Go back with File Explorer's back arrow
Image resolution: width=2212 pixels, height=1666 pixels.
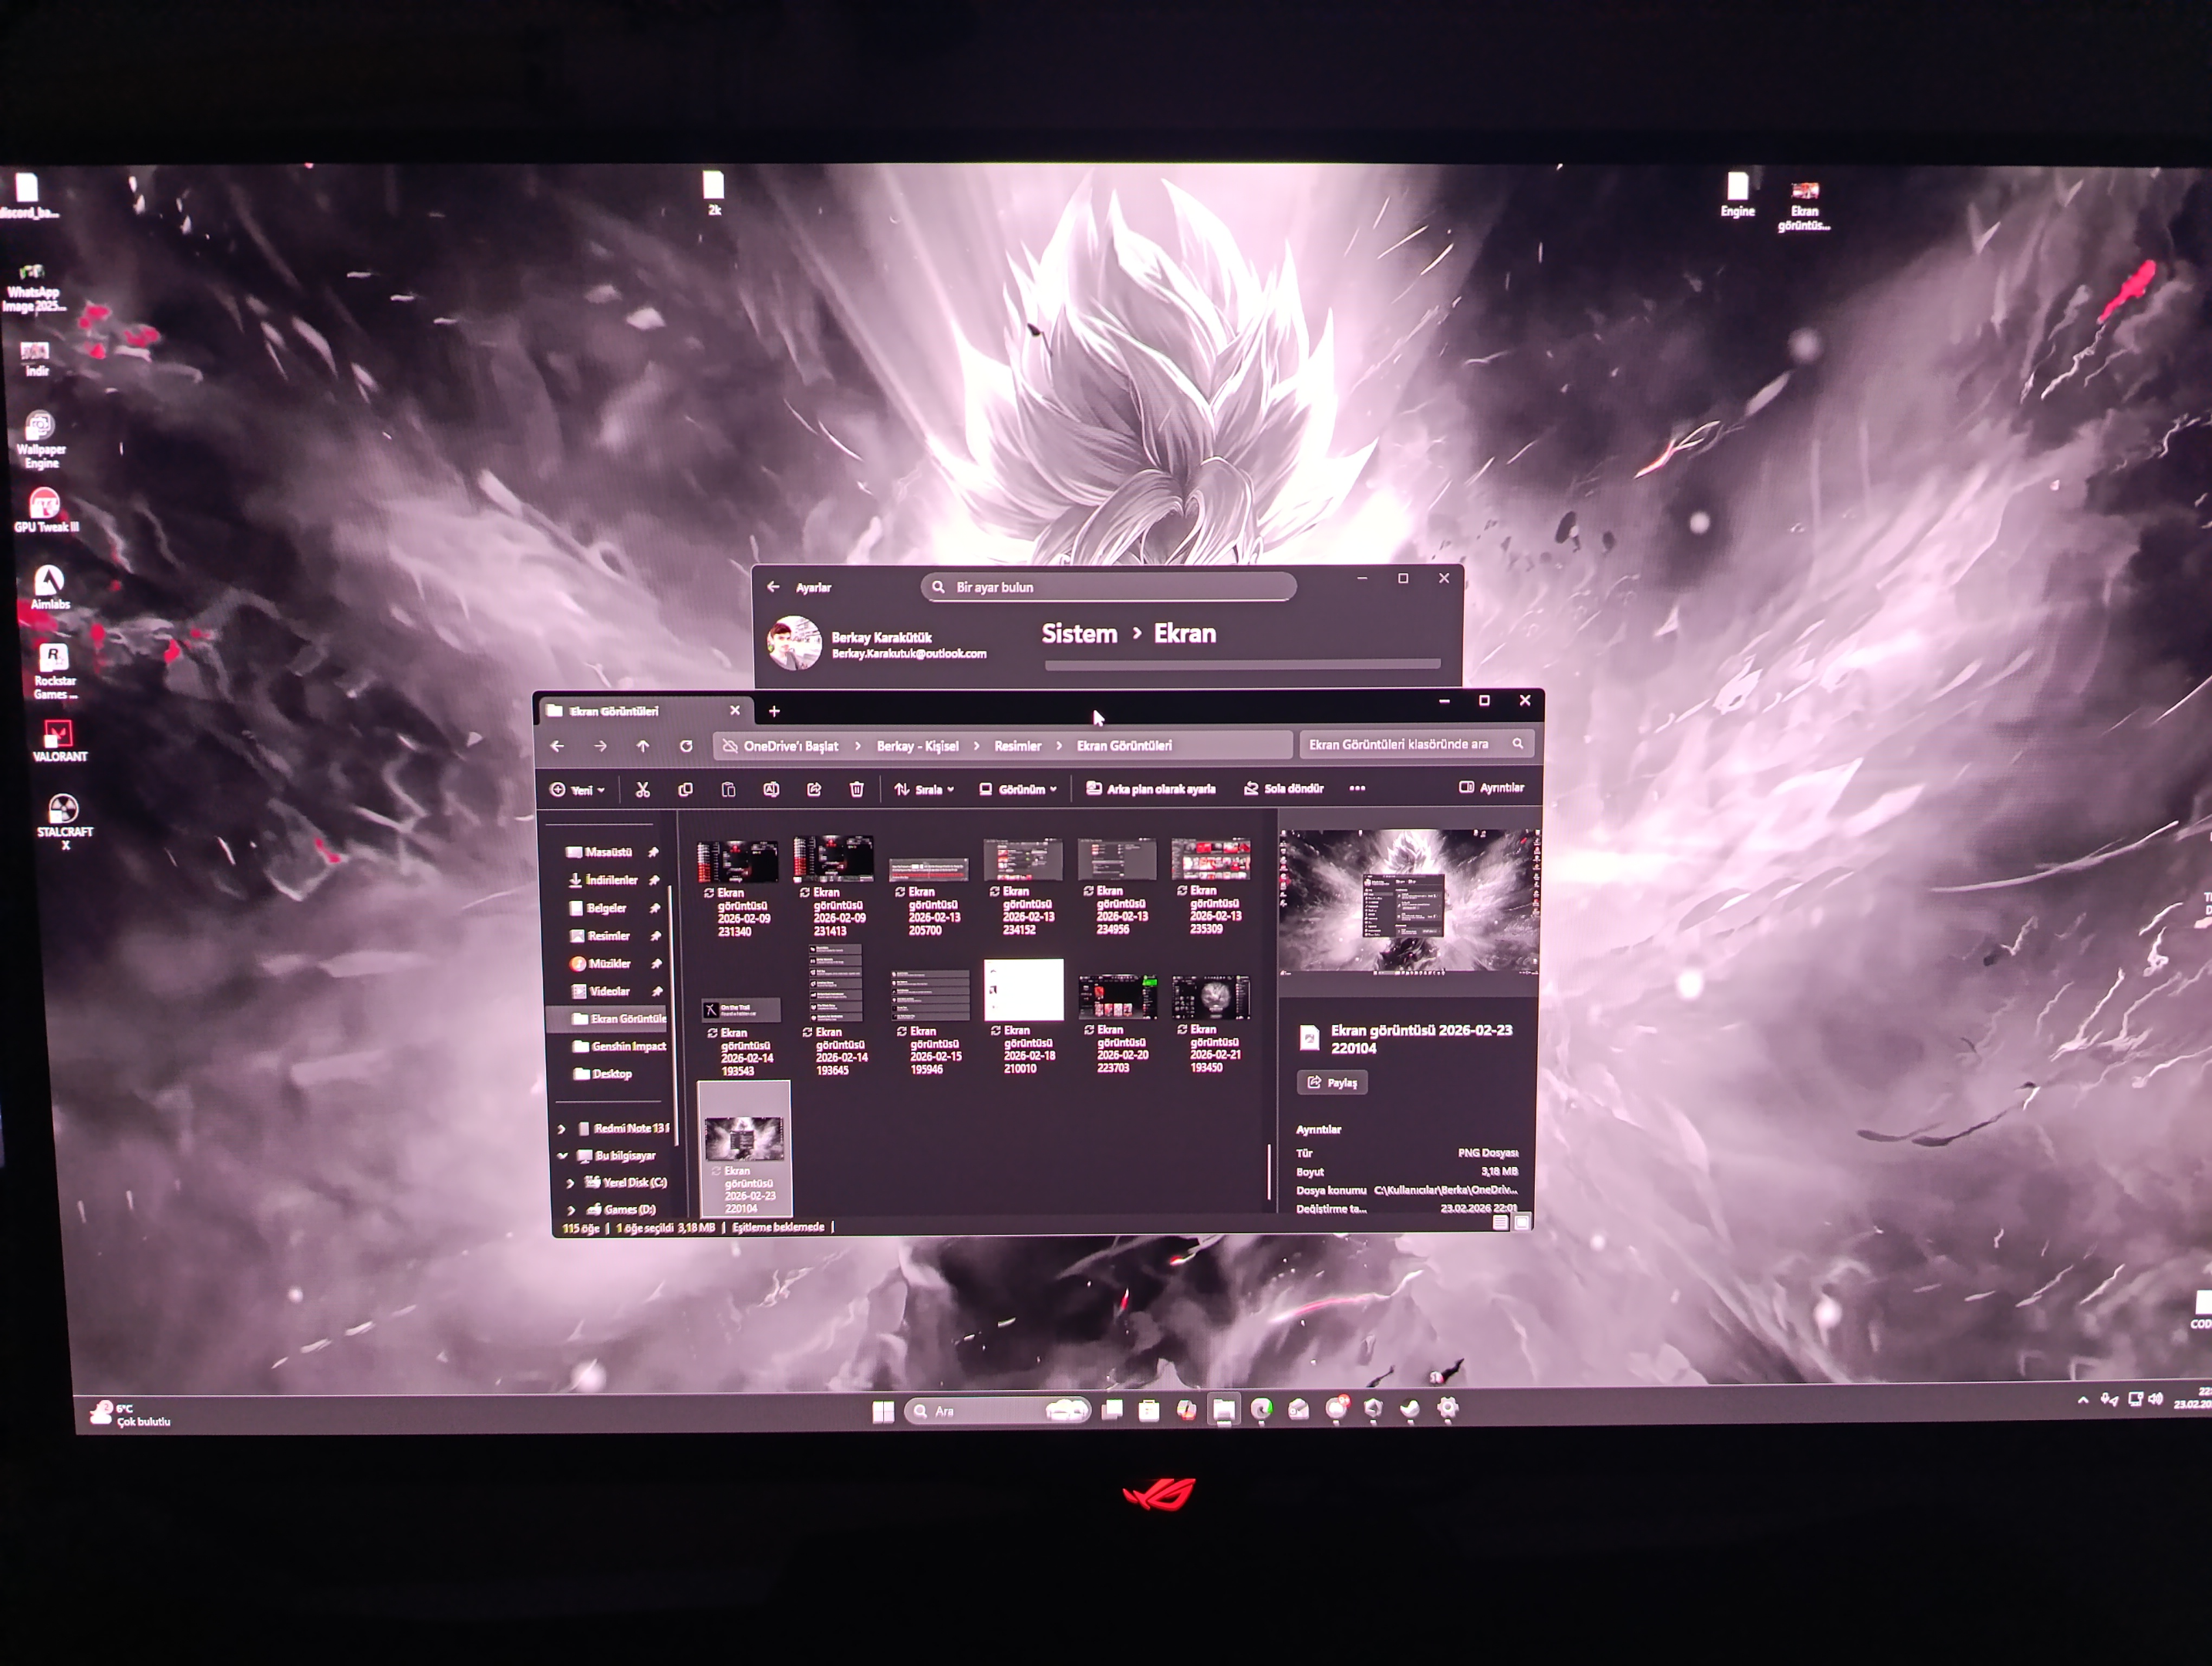tap(558, 746)
